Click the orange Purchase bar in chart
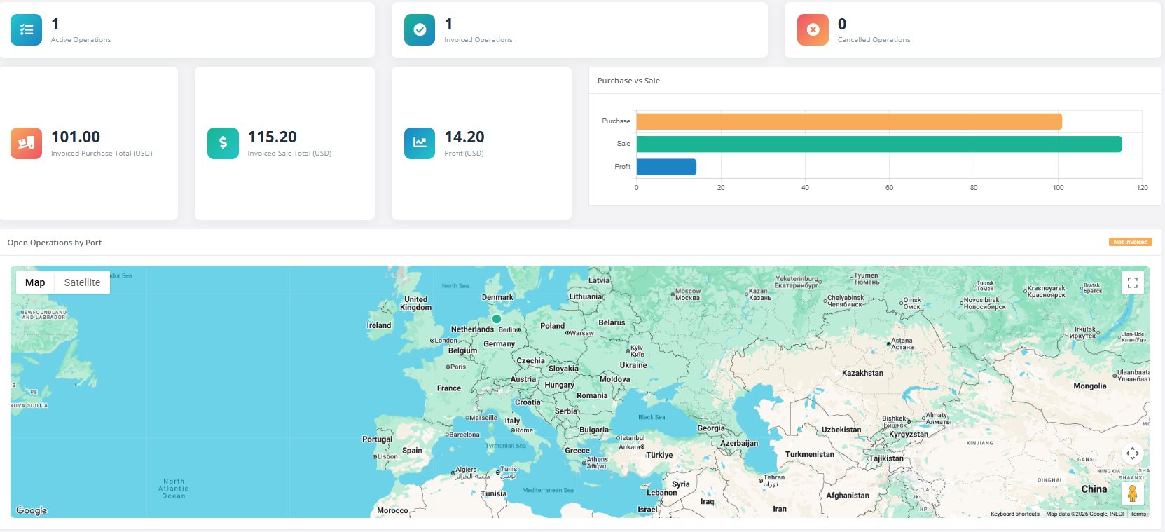The width and height of the screenshot is (1165, 532). coord(849,121)
